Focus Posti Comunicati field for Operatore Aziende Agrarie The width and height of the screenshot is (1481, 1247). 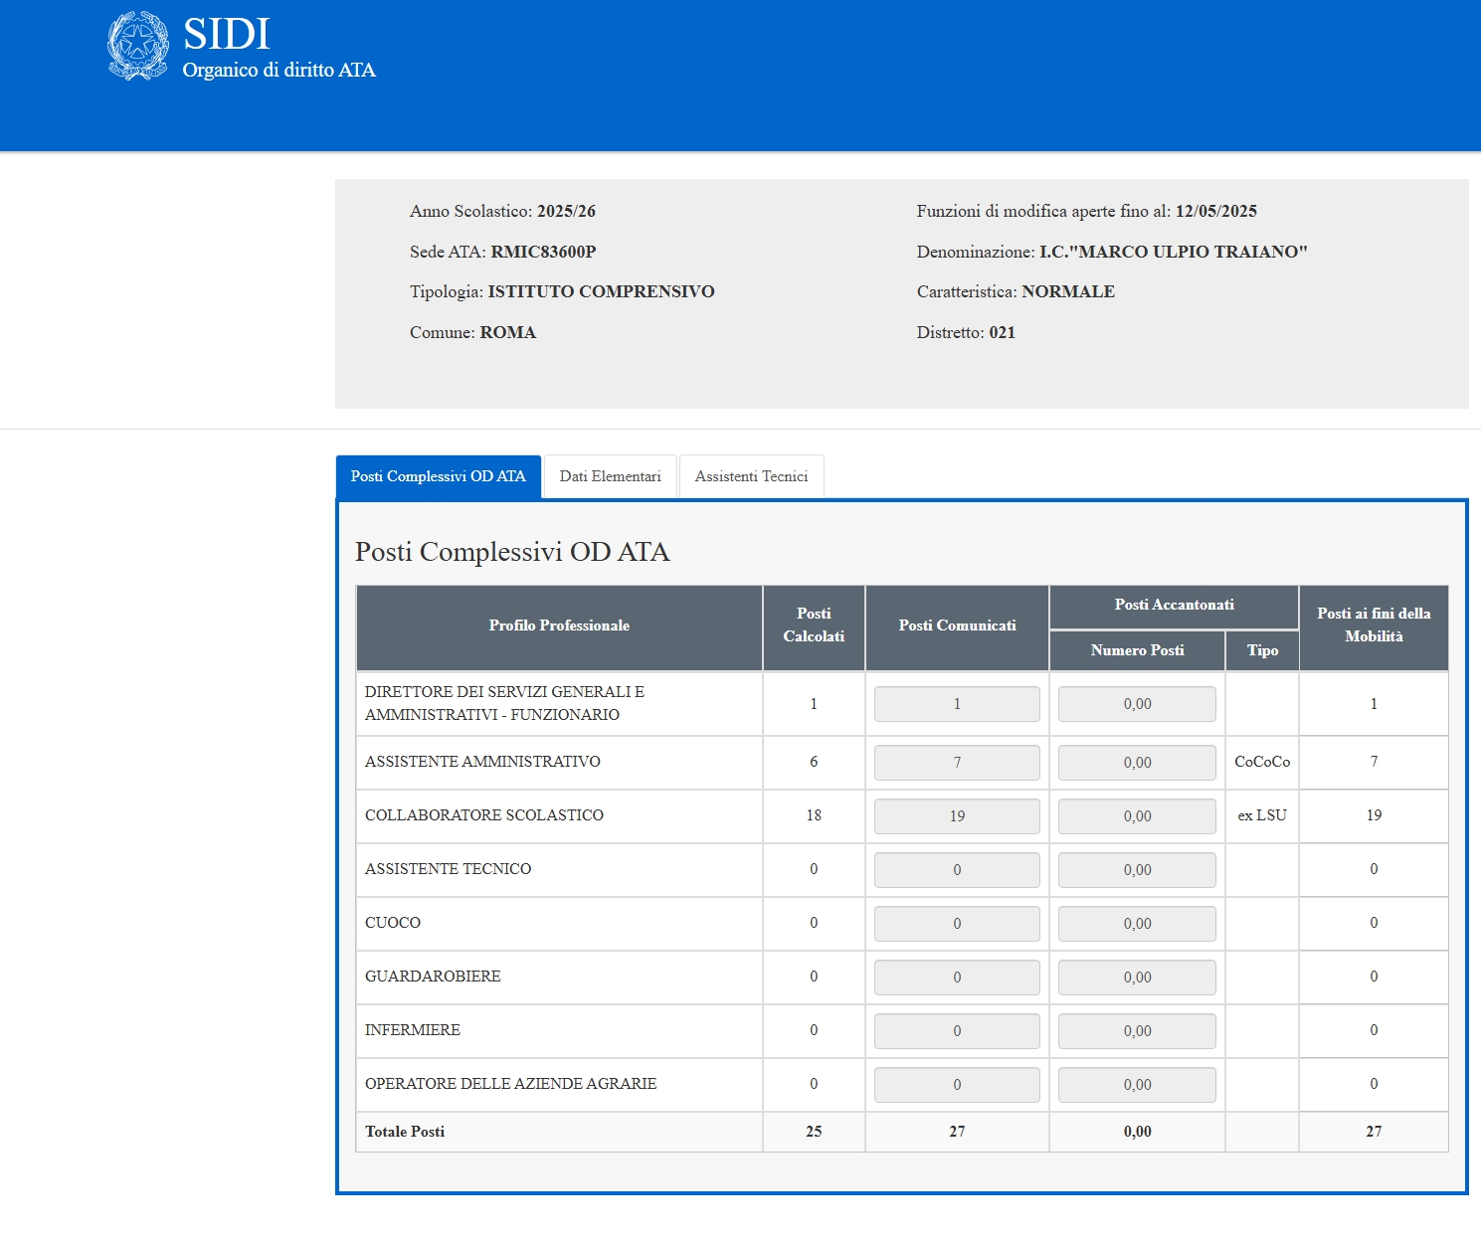click(956, 1085)
